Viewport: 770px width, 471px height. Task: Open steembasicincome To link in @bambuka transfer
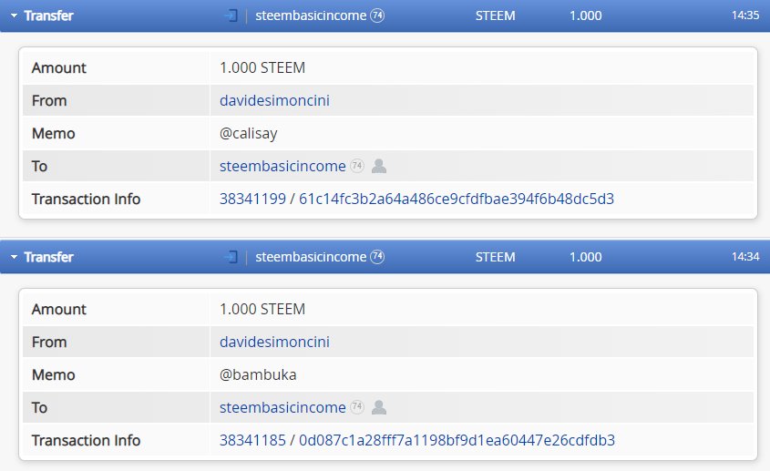pyautogui.click(x=282, y=407)
